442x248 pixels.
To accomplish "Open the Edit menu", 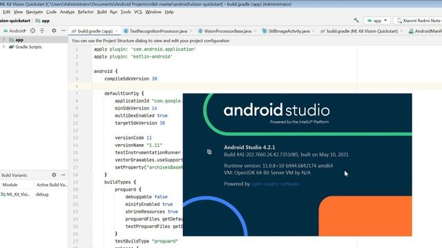I will click(x=6, y=12).
